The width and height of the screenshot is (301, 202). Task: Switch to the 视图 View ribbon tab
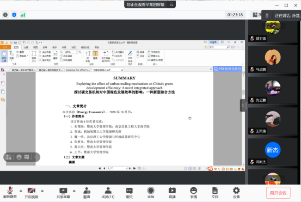coord(35,47)
